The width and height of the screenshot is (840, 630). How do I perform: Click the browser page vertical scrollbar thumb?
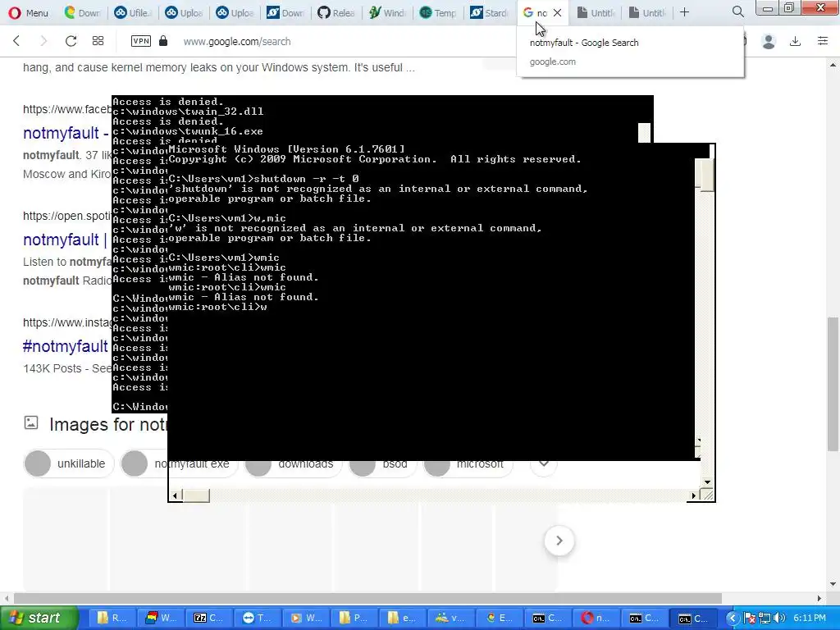833,384
